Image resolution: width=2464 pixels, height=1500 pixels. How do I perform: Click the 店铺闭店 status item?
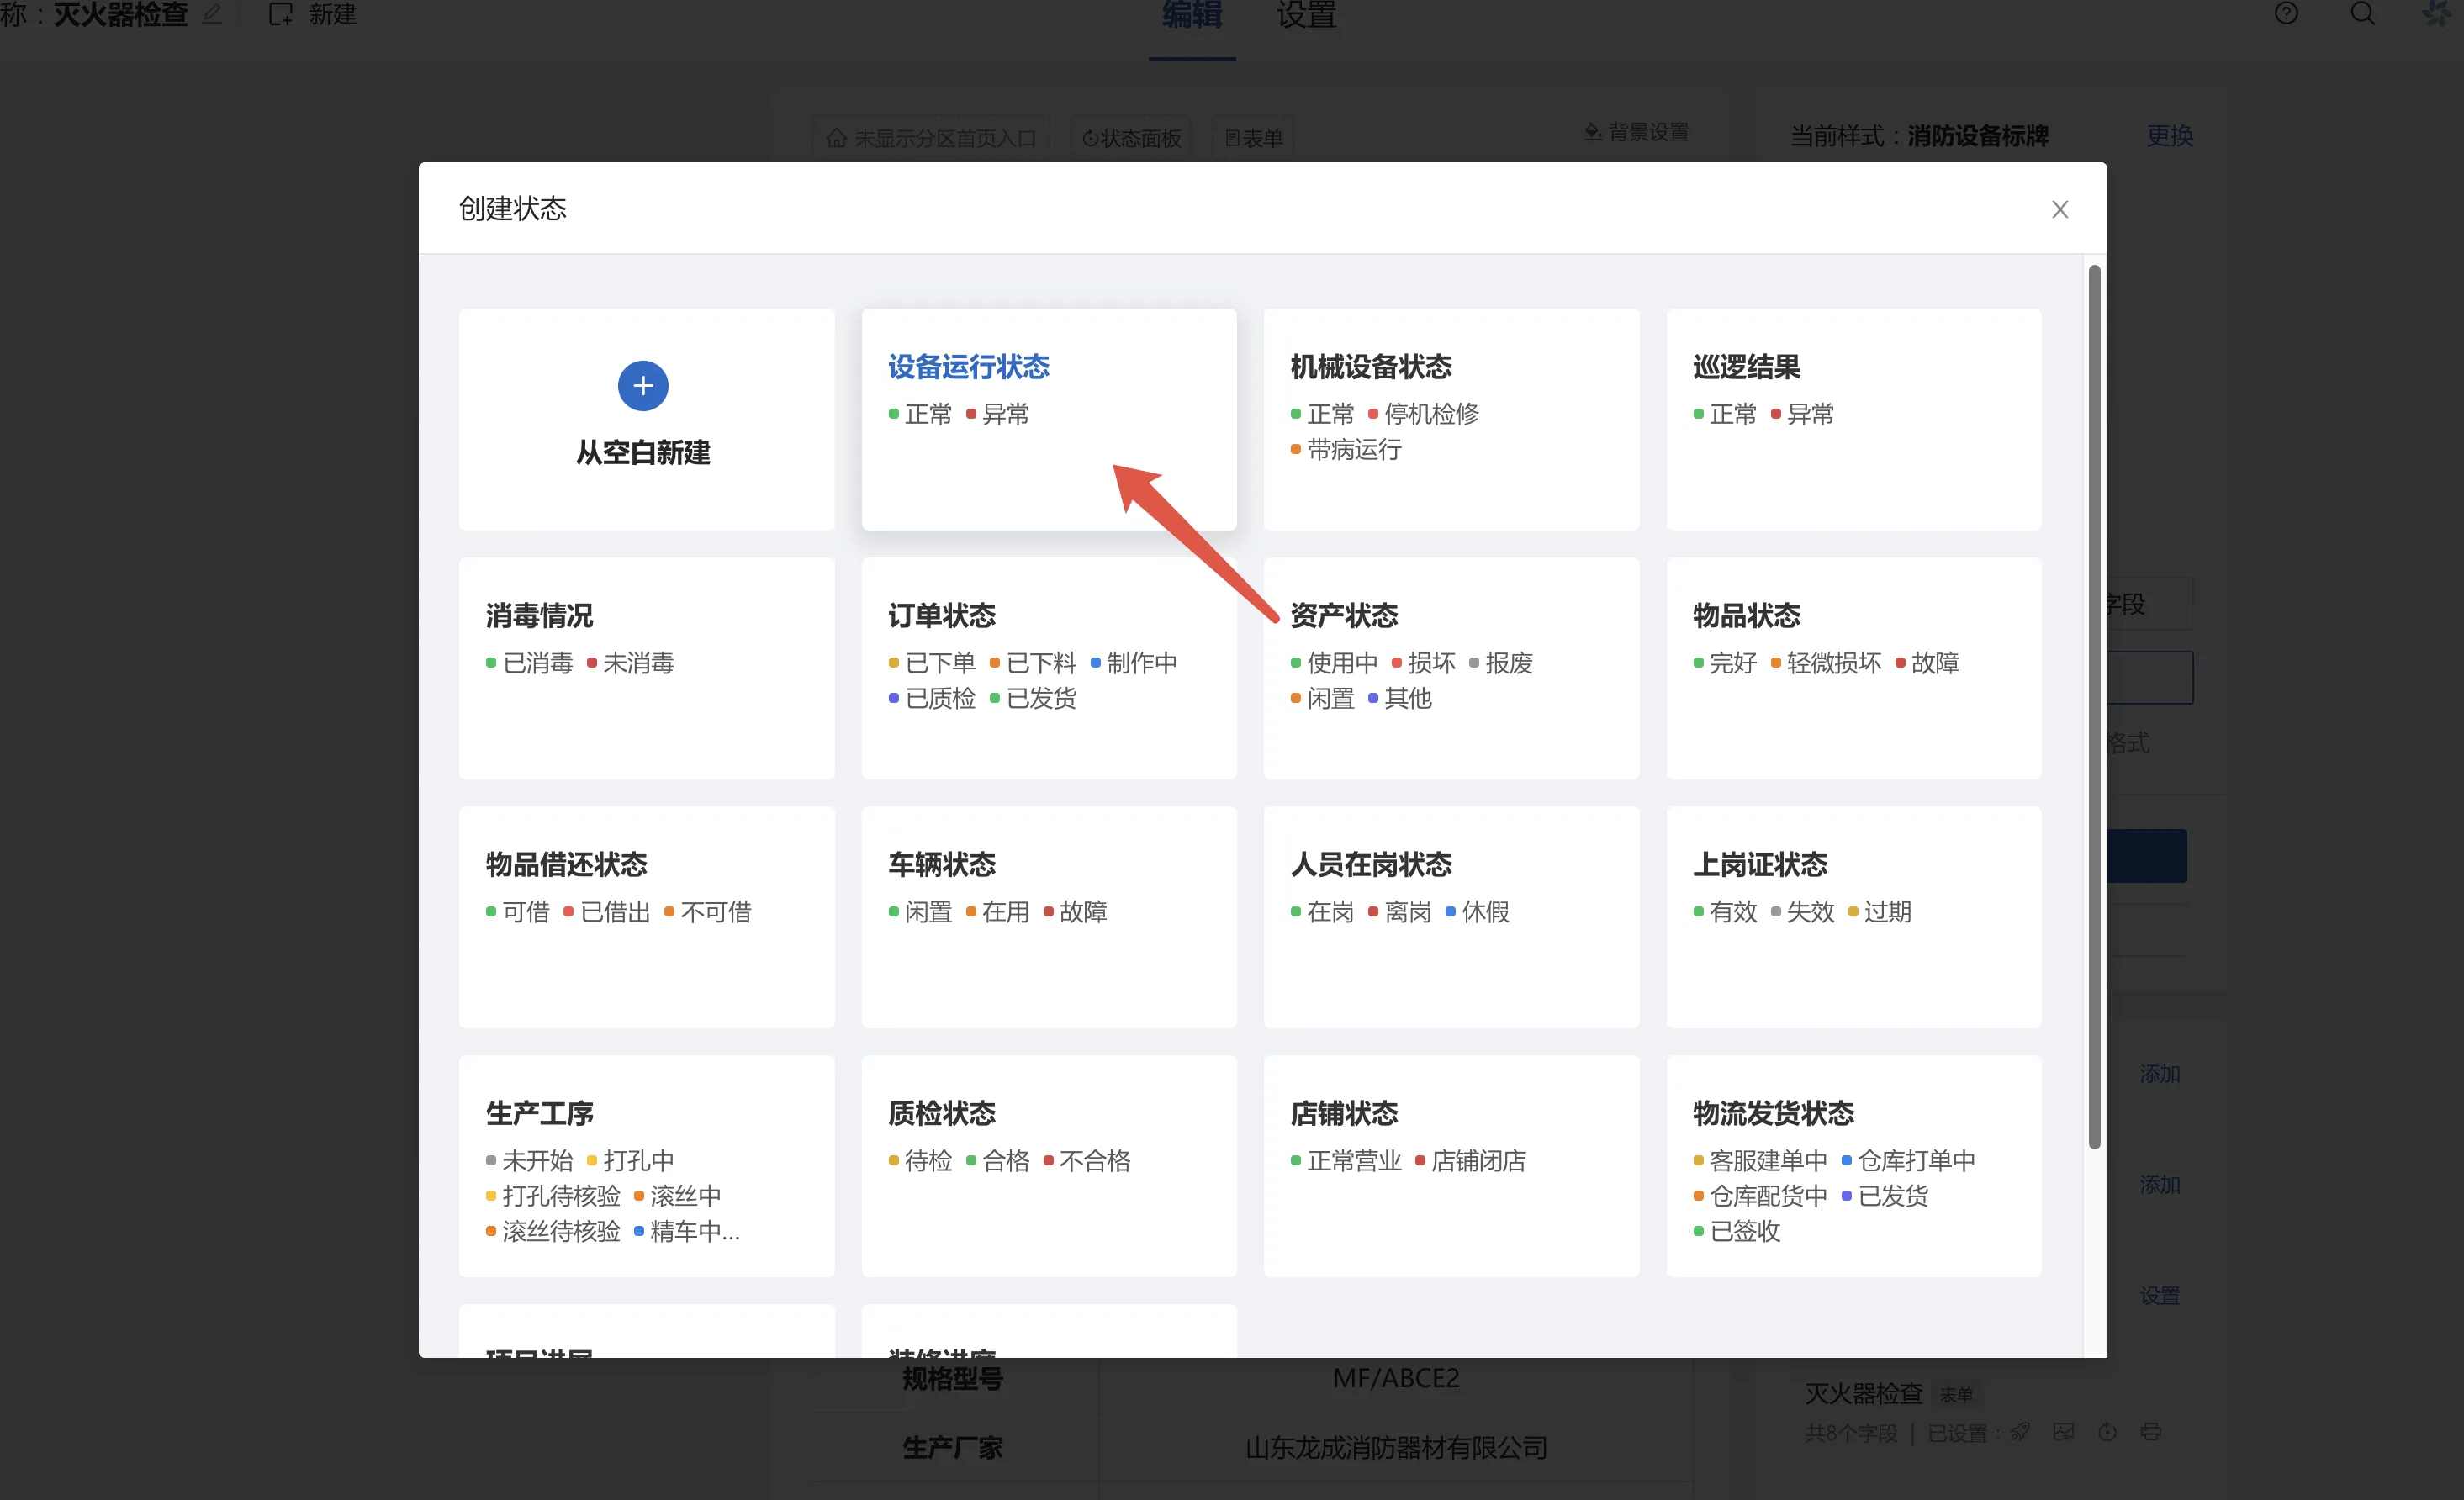click(x=1470, y=1161)
